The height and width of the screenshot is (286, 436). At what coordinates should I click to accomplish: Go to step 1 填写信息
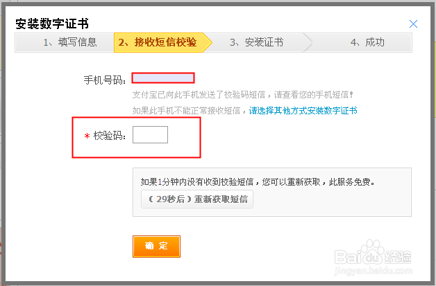pos(69,42)
